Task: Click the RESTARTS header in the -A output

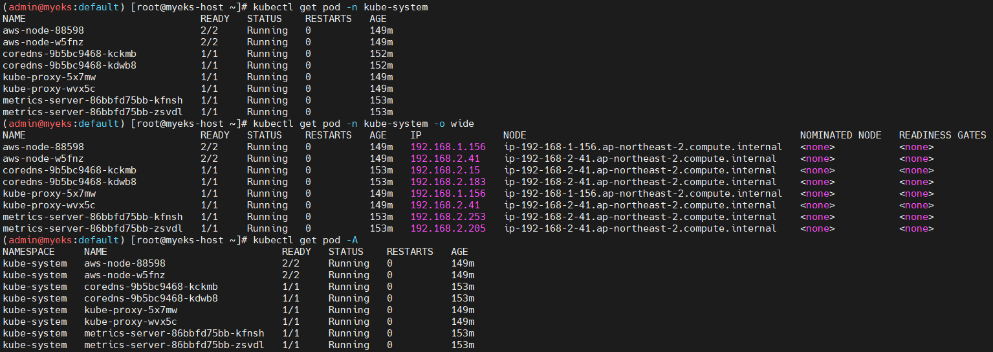Action: coord(409,252)
